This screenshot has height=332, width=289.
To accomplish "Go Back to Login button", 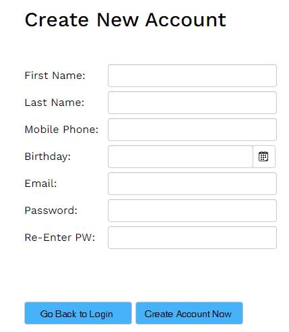I will tap(78, 313).
